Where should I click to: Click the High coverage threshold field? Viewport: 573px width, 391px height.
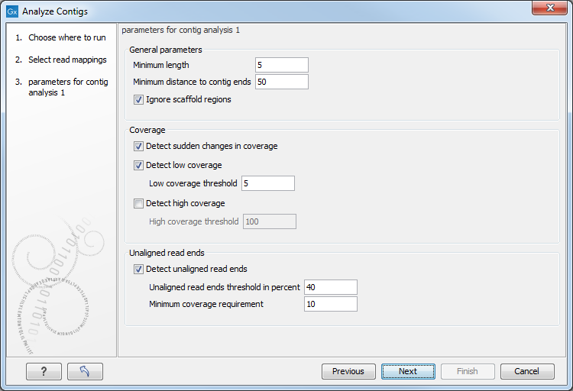270,221
